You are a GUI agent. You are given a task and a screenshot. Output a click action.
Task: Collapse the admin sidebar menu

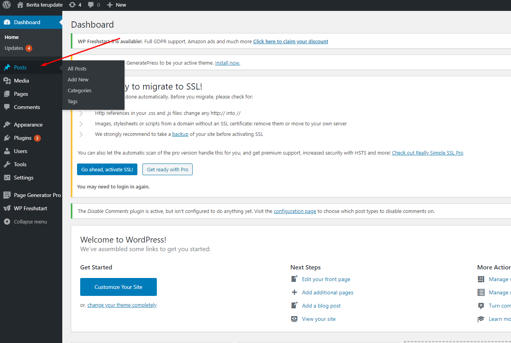(x=30, y=222)
